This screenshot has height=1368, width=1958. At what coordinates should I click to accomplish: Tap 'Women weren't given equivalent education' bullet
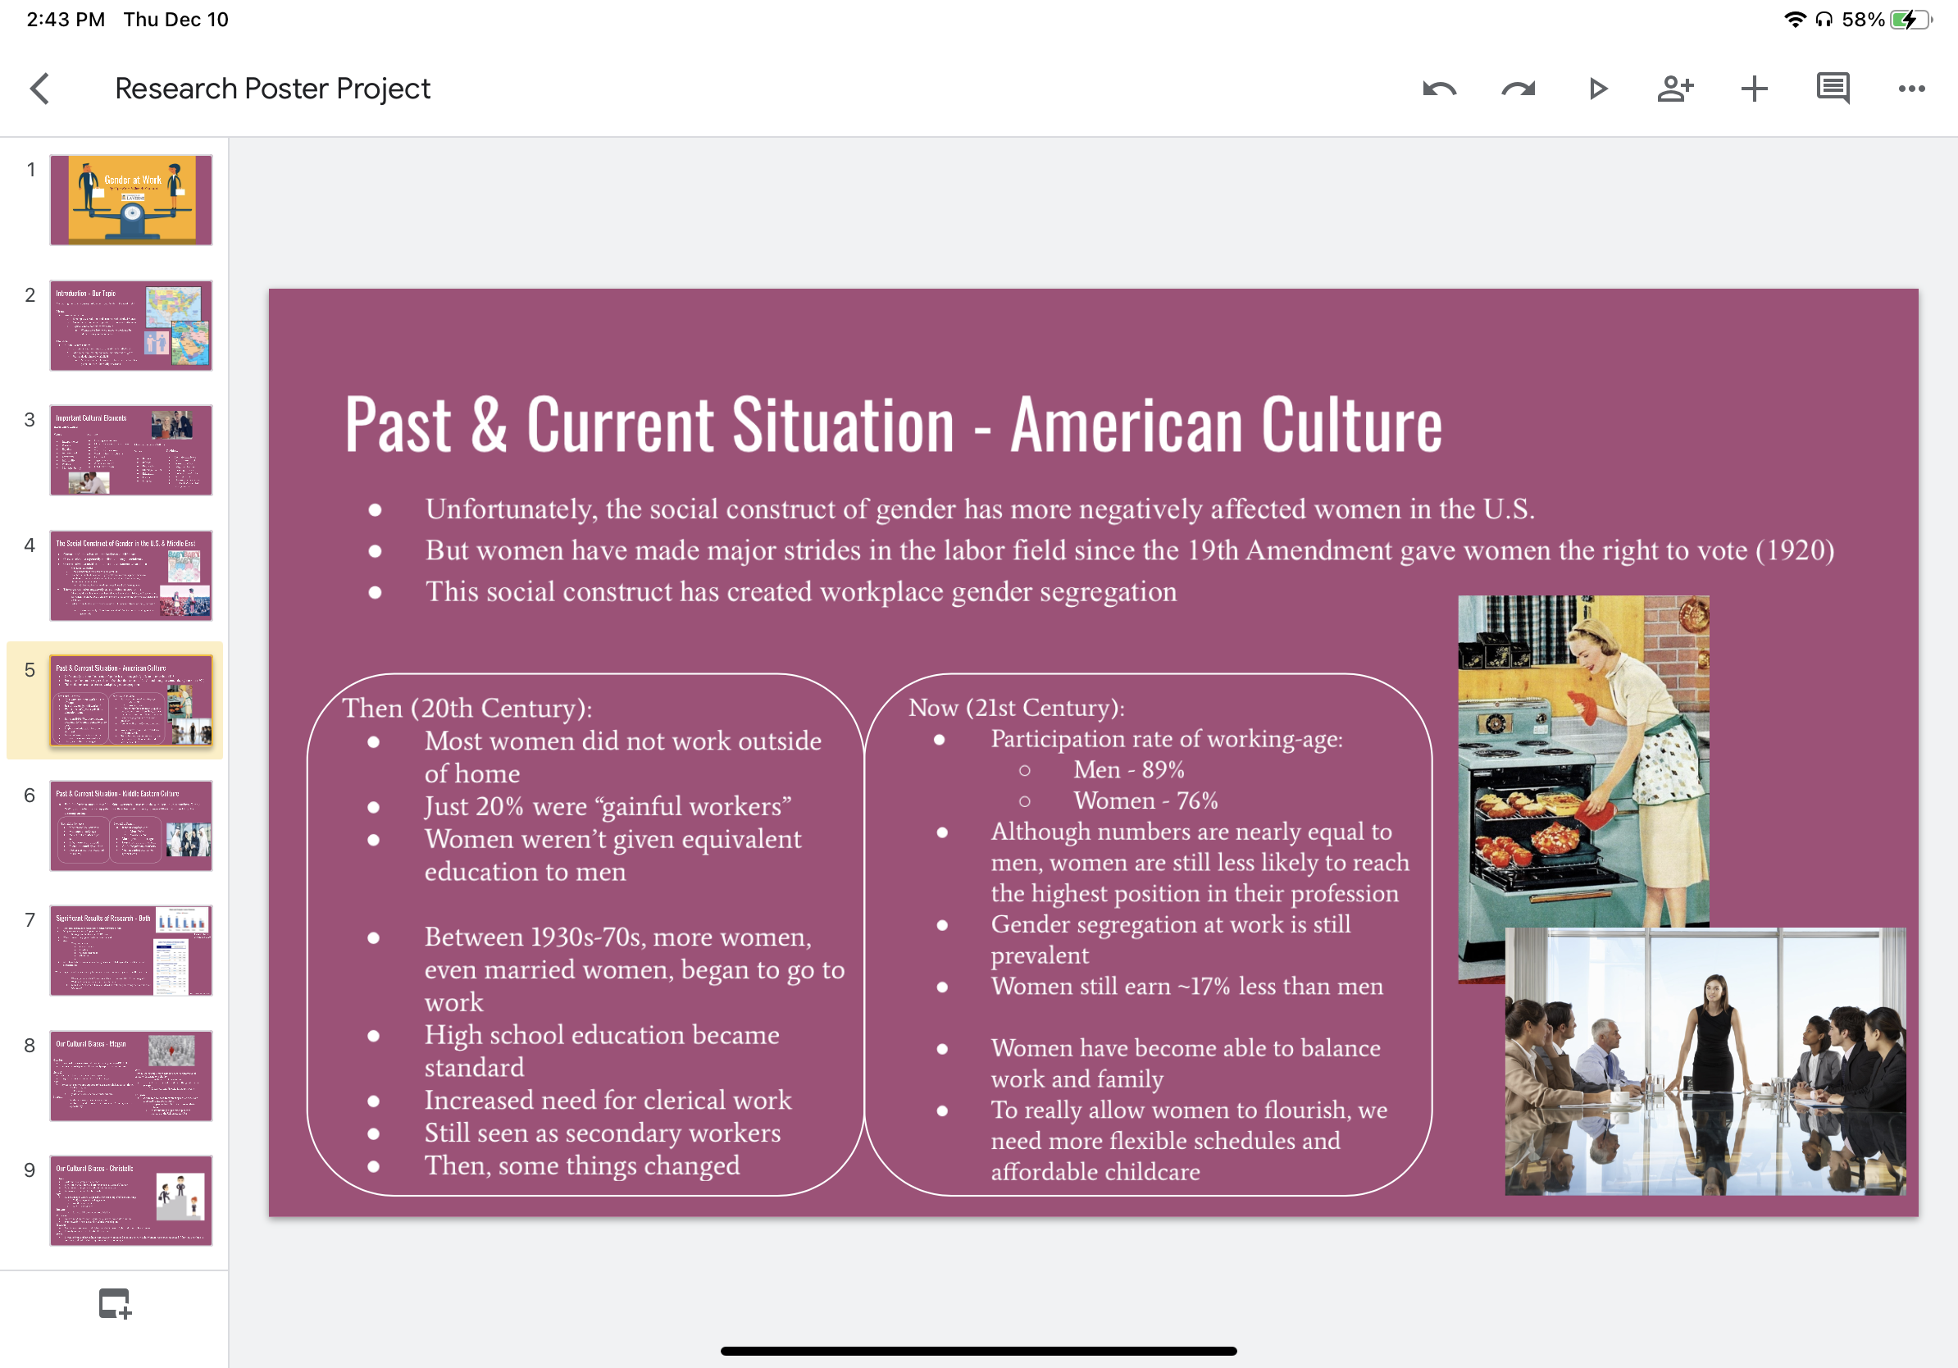click(613, 855)
